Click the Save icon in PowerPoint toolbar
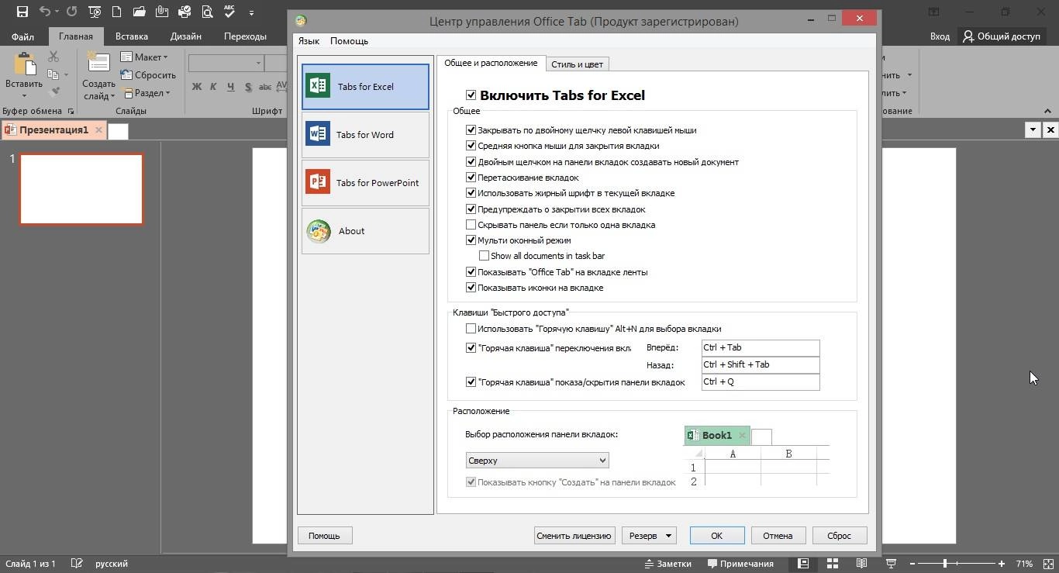1059x573 pixels. (22, 12)
